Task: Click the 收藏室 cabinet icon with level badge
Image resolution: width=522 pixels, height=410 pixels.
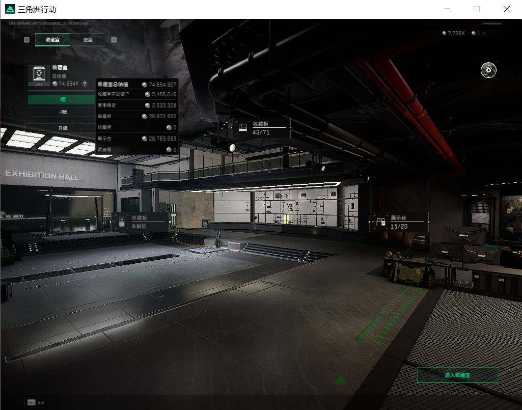Action: 39,75
